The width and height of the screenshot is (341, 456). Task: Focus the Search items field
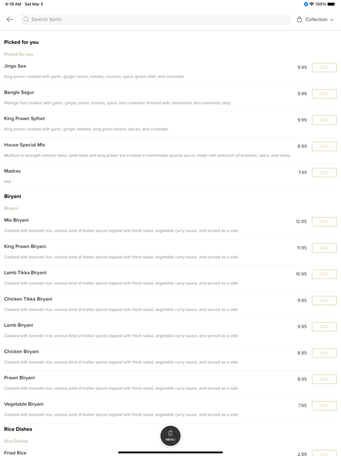click(156, 20)
